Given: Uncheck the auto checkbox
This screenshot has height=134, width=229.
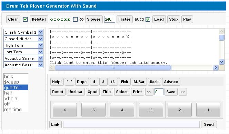Looking at the screenshot, I should point(148,19).
